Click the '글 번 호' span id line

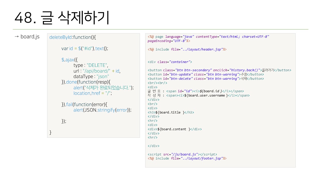pos(196,91)
